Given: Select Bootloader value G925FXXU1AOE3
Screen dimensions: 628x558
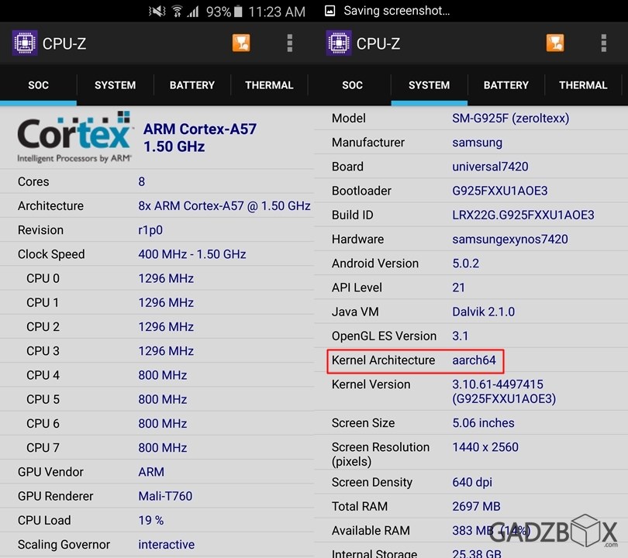Looking at the screenshot, I should point(500,191).
